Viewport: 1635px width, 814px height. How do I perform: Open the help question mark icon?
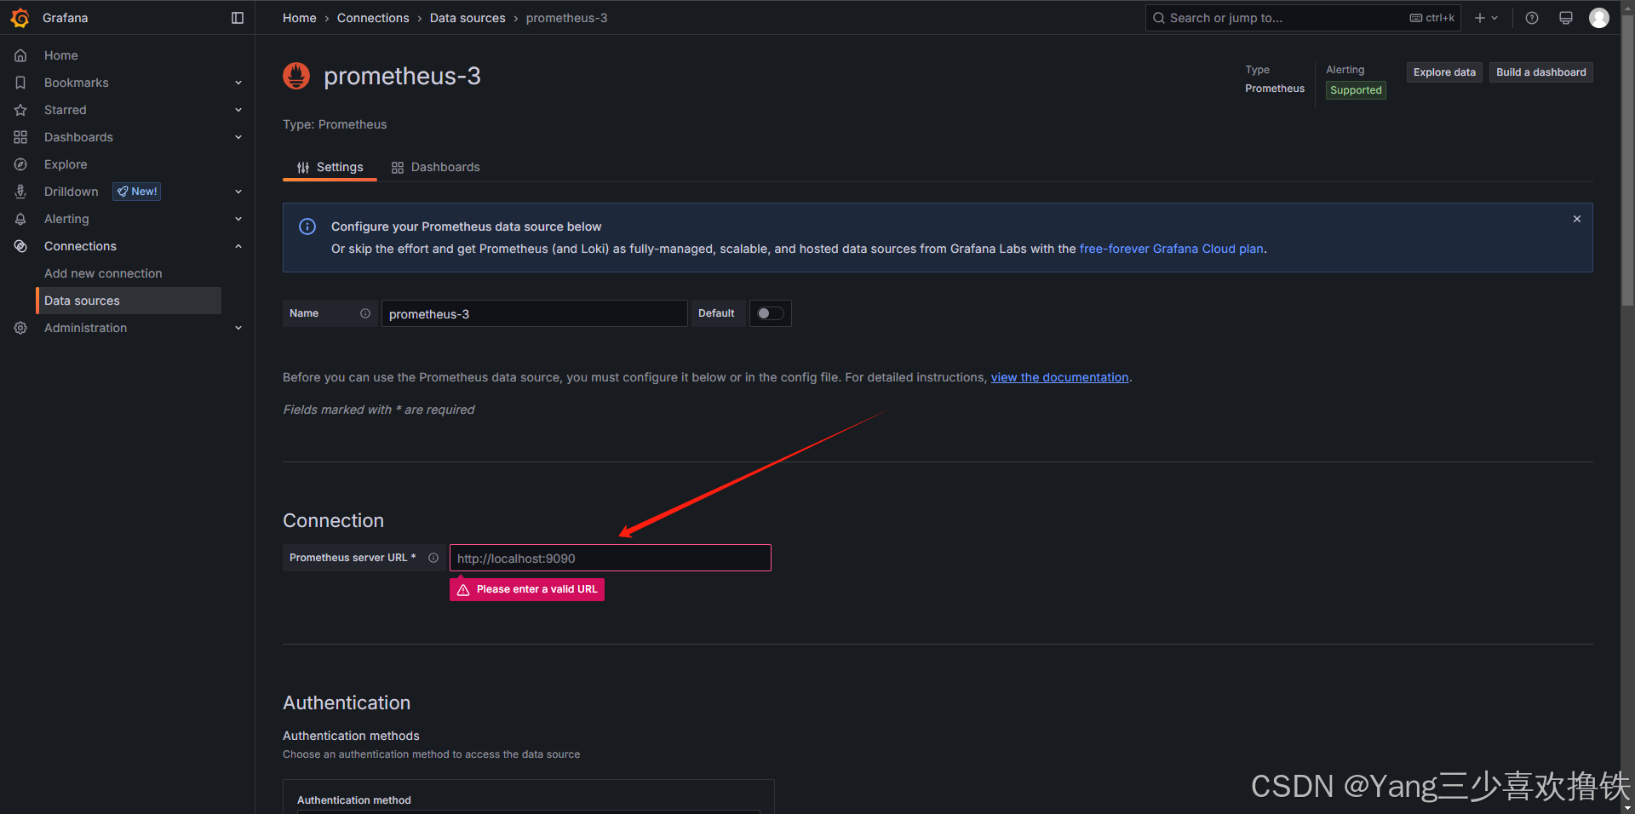1532,18
